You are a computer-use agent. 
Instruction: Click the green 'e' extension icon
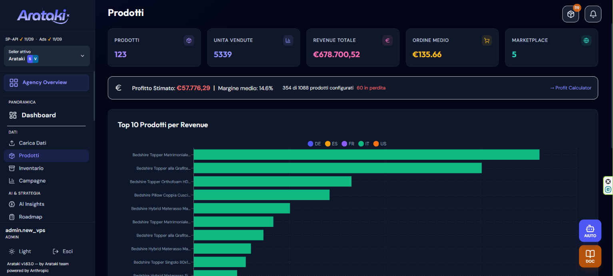[608, 189]
